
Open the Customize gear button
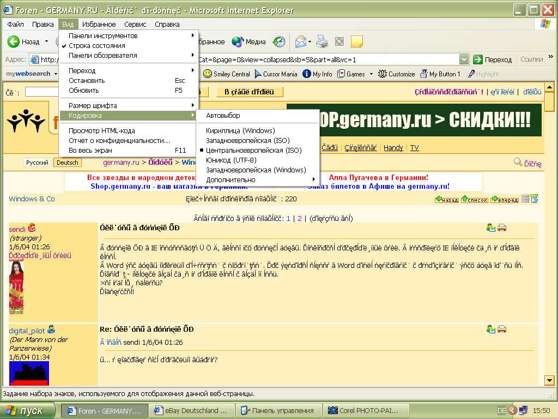tap(397, 74)
